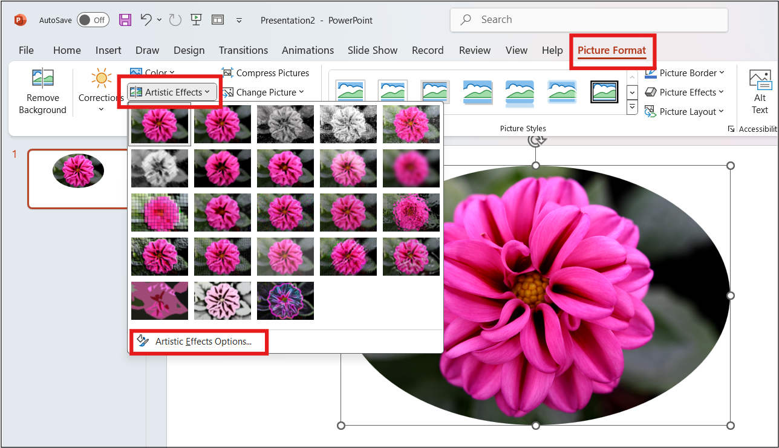Apply the Light Screen grid effect
The height and width of the screenshot is (448, 779).
point(160,212)
